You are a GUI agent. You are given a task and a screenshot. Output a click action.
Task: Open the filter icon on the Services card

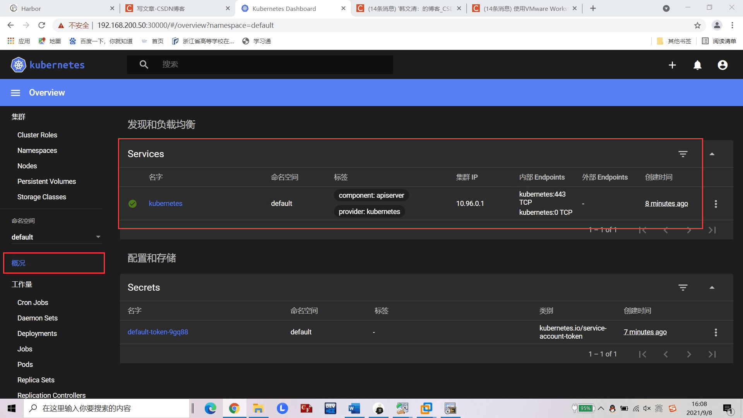point(683,154)
